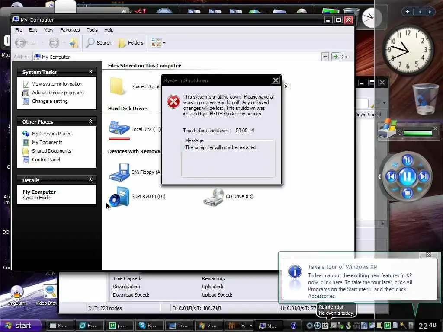The image size is (443, 332).
Task: Show next sidebar gadgets page
Action: pyautogui.click(x=430, y=12)
